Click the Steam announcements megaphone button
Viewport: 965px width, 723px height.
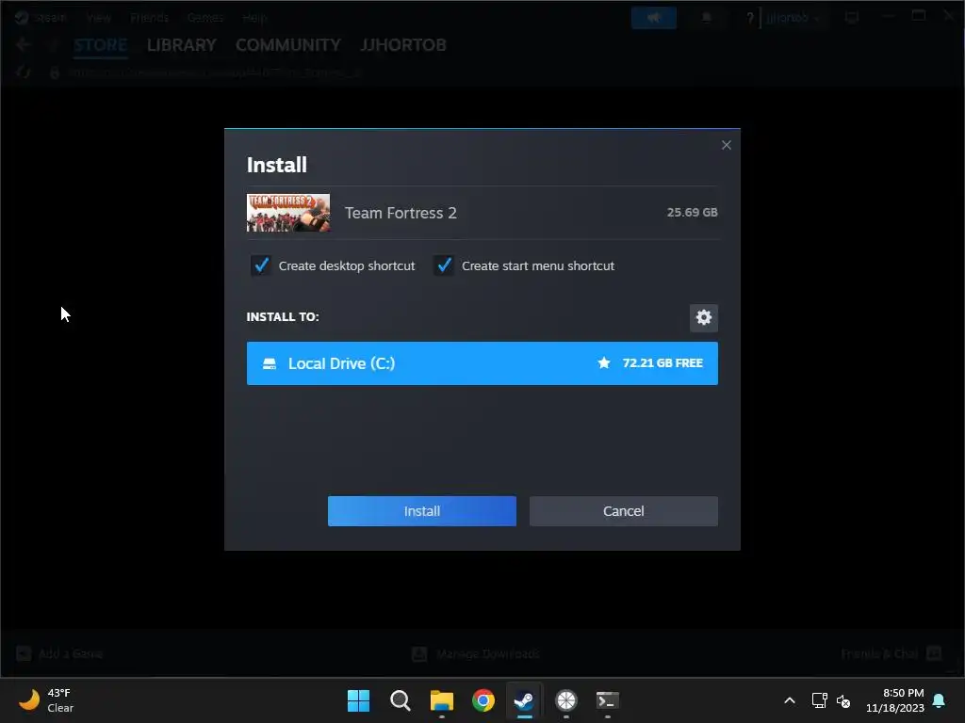pos(654,17)
